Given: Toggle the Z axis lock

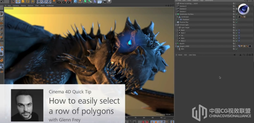Looking at the screenshot, I should 49,2.
